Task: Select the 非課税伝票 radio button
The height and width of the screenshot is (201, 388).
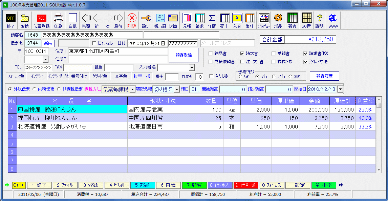Action: tap(59, 89)
